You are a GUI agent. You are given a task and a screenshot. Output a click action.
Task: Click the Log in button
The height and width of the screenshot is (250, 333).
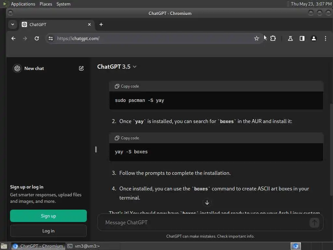click(x=48, y=231)
